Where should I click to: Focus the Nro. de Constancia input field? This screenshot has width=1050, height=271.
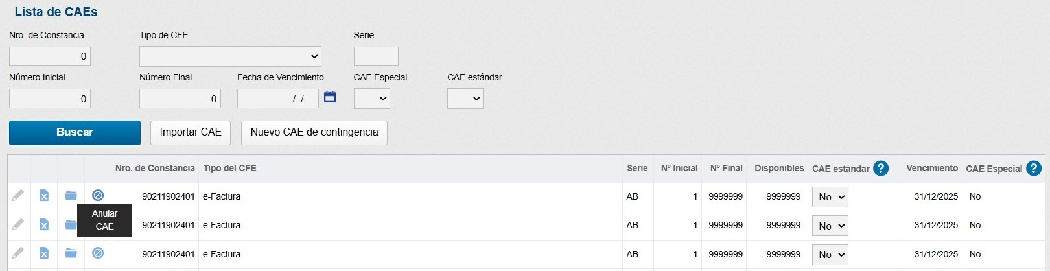click(50, 56)
